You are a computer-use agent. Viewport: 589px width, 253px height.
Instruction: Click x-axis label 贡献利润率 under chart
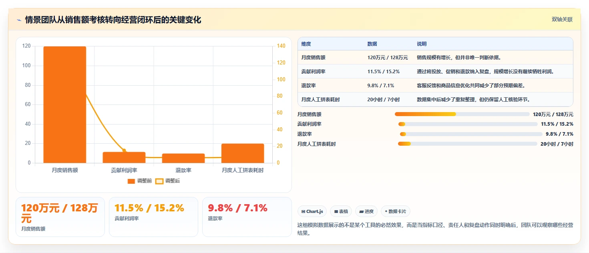click(124, 171)
